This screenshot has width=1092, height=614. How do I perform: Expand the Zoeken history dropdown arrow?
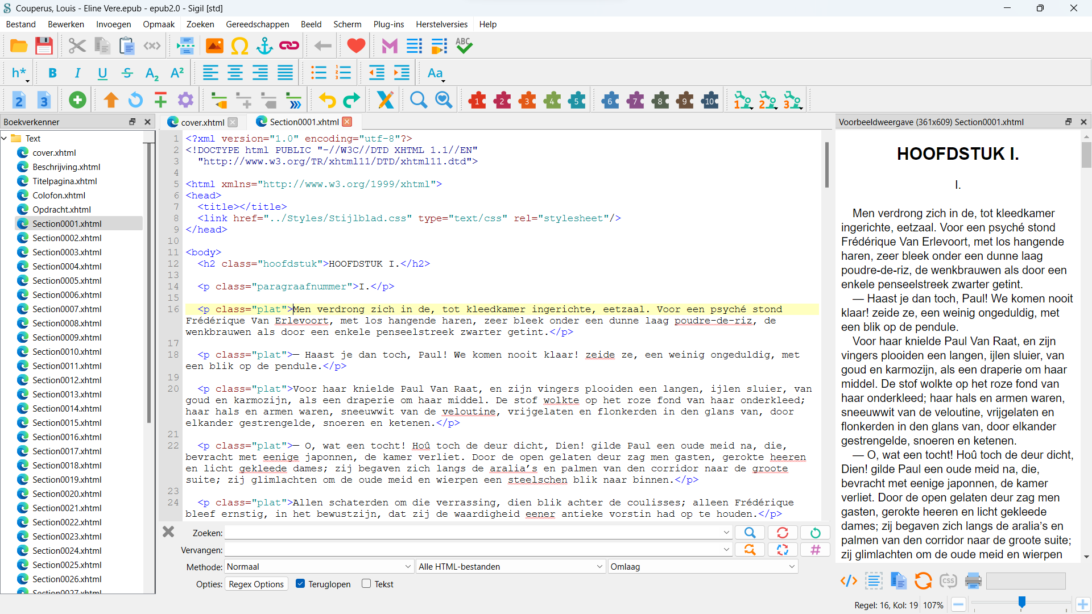click(x=726, y=533)
